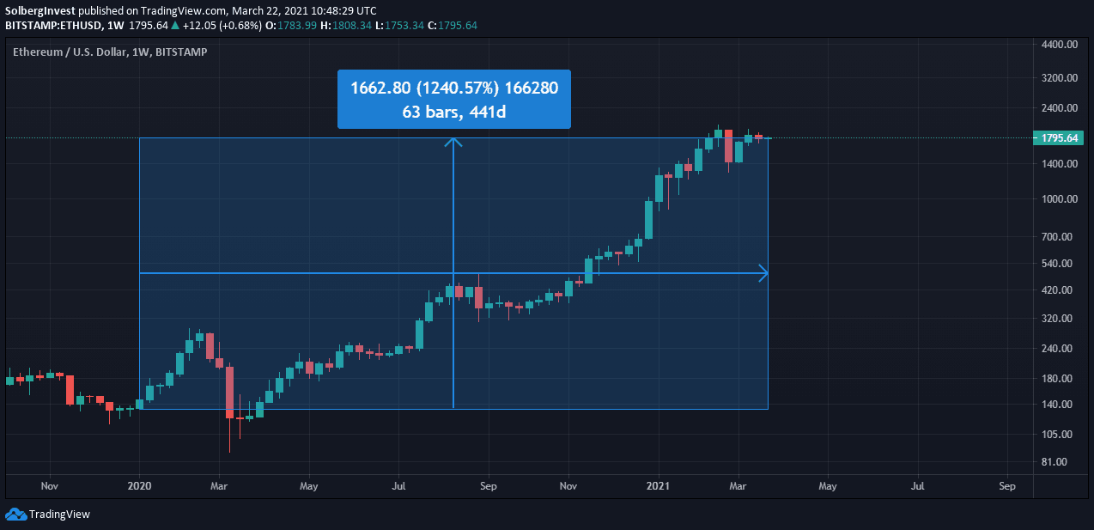This screenshot has height=530, width=1094.
Task: Click the Nov label left of 2021
Action: tap(568, 486)
